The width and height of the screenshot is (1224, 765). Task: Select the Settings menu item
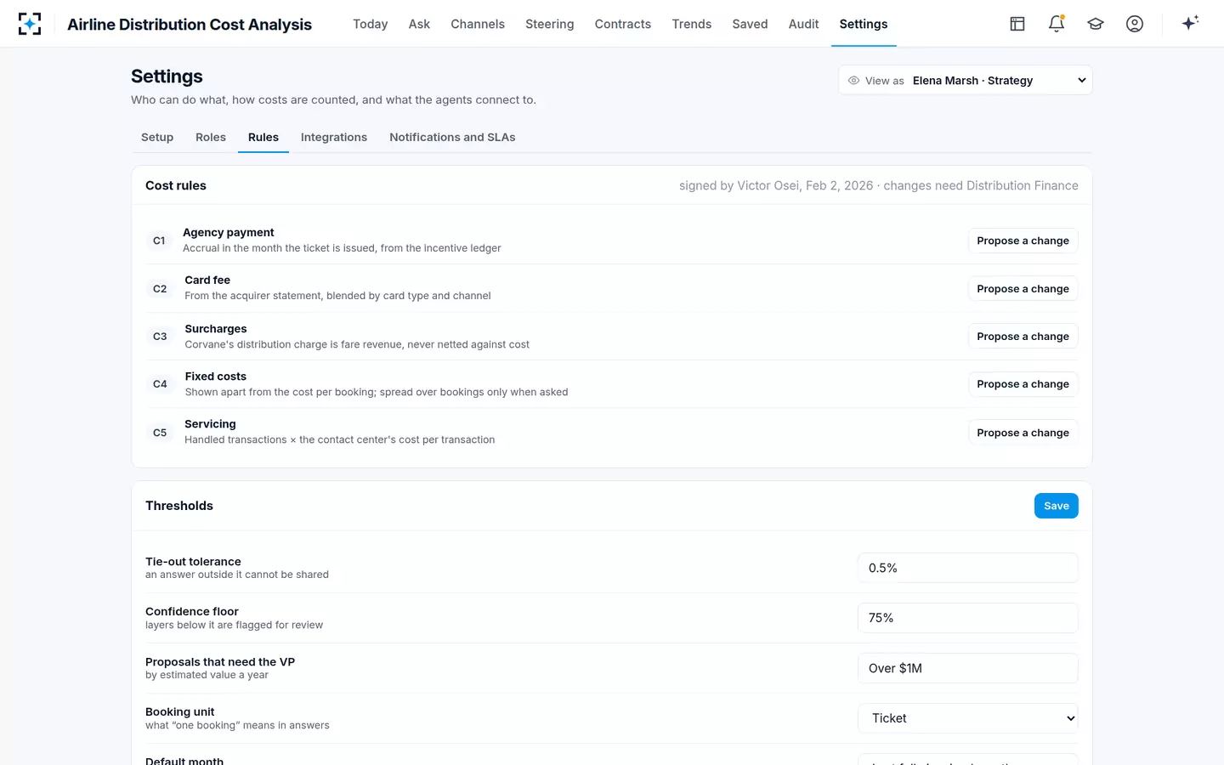864,24
